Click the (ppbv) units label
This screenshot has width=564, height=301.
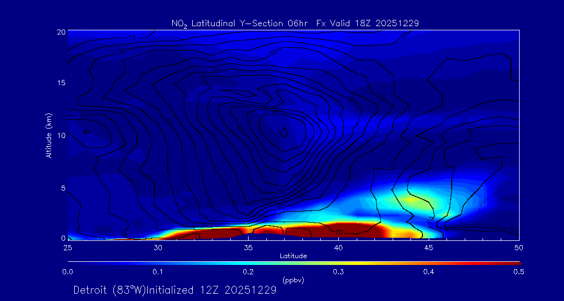293,280
